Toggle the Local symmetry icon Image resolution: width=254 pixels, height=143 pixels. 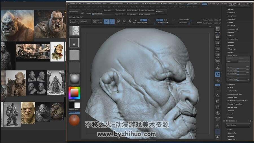pyautogui.click(x=218, y=74)
